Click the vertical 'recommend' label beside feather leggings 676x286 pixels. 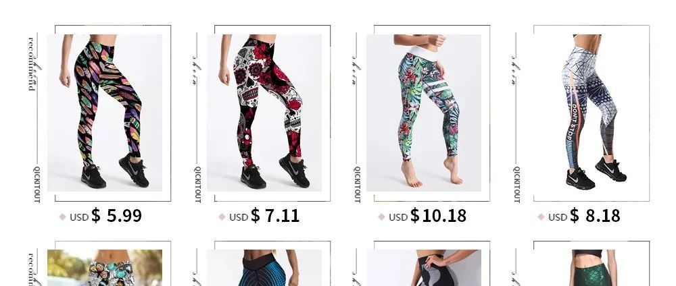[x=32, y=63]
